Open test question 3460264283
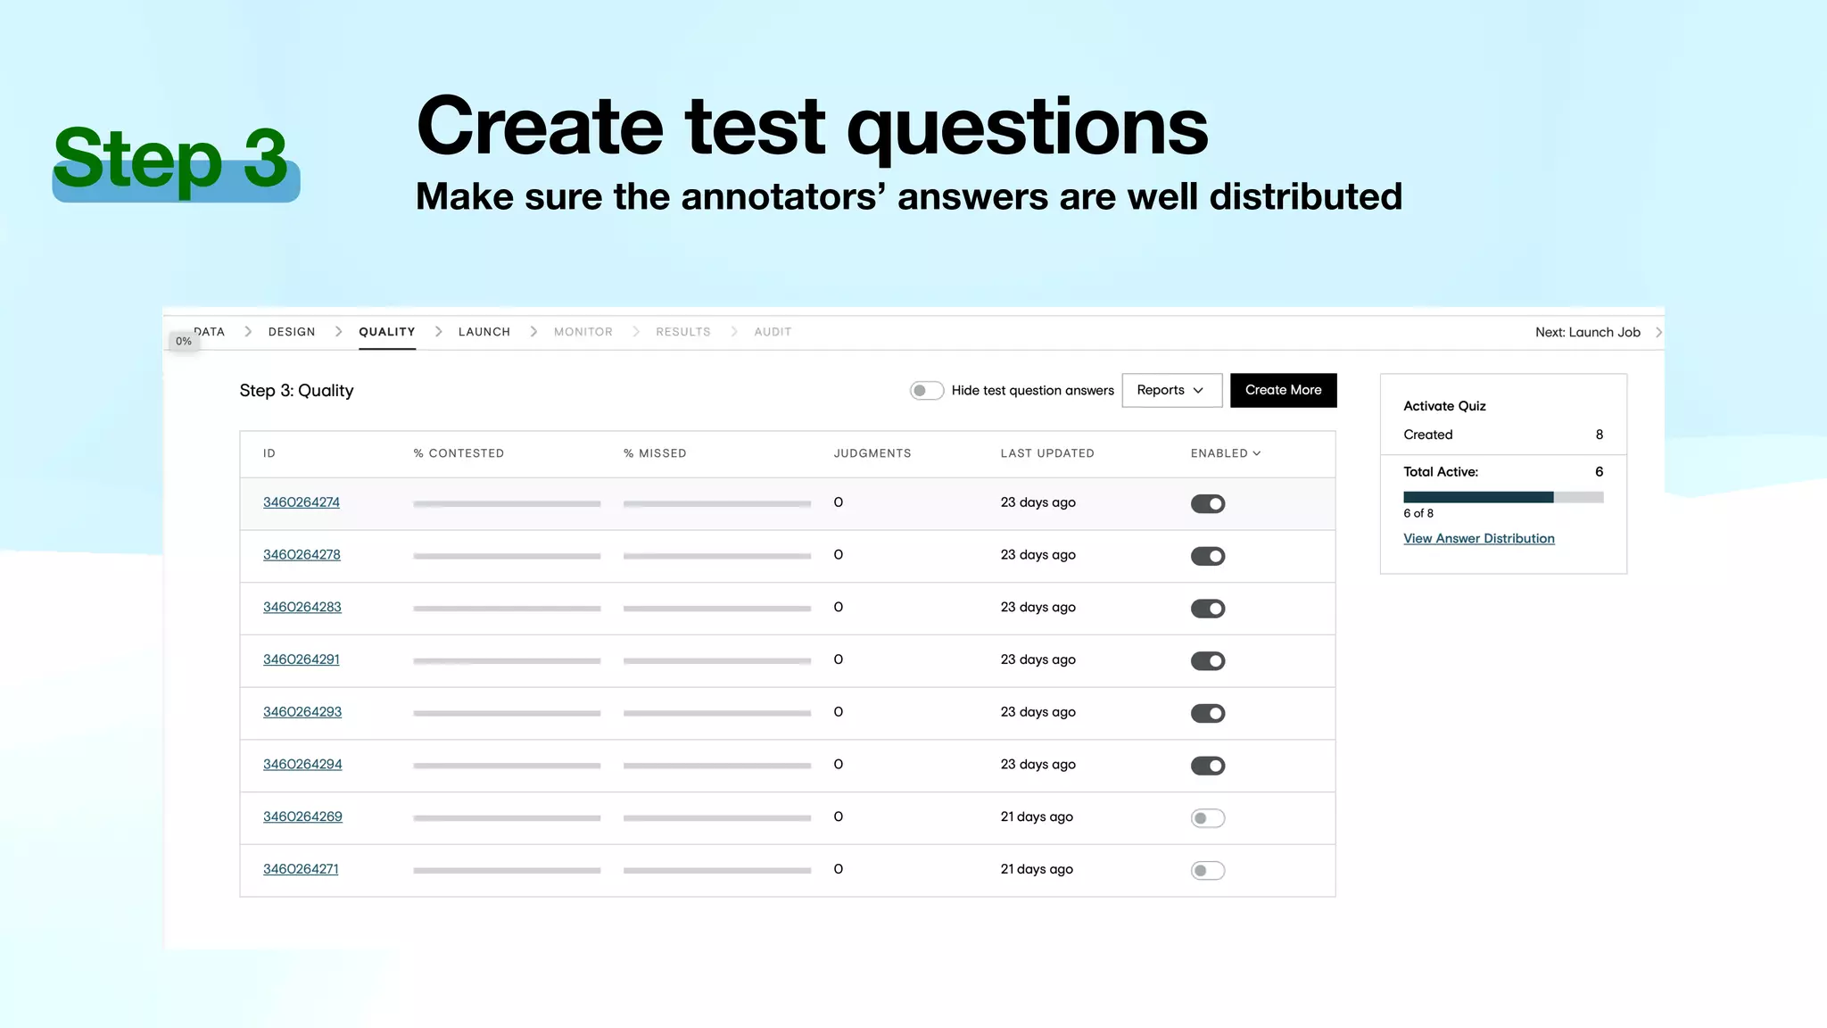Viewport: 1827px width, 1028px height. point(302,608)
